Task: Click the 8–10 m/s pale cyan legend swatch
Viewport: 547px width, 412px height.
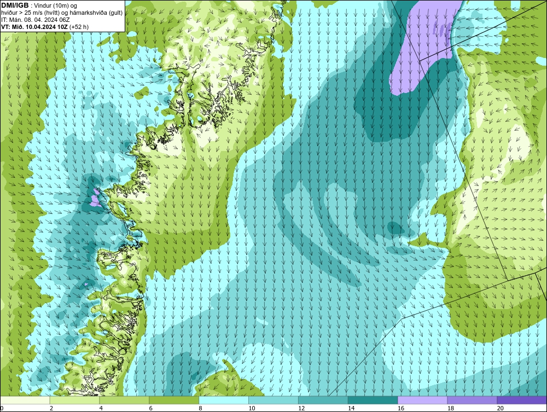Action: pyautogui.click(x=224, y=400)
